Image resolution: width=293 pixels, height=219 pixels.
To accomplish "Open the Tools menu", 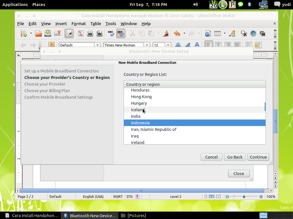I will [111, 24].
